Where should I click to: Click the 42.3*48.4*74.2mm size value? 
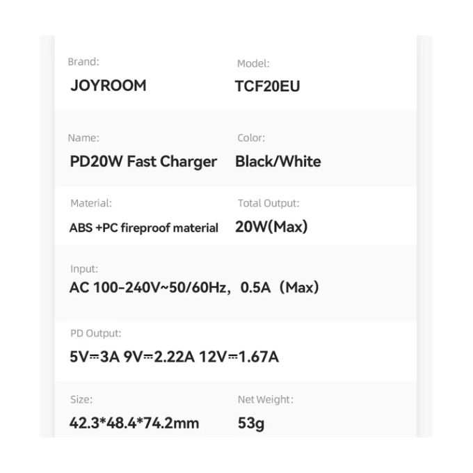pos(134,423)
